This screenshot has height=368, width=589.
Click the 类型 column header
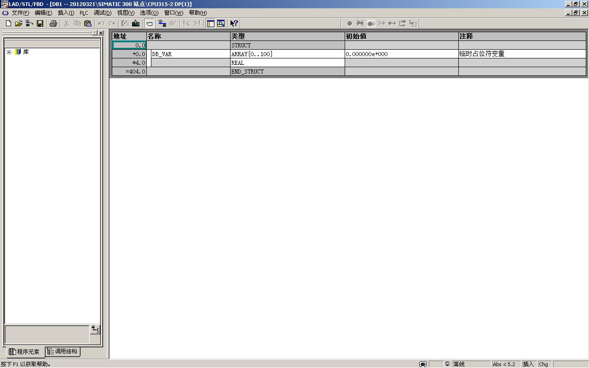click(x=288, y=36)
